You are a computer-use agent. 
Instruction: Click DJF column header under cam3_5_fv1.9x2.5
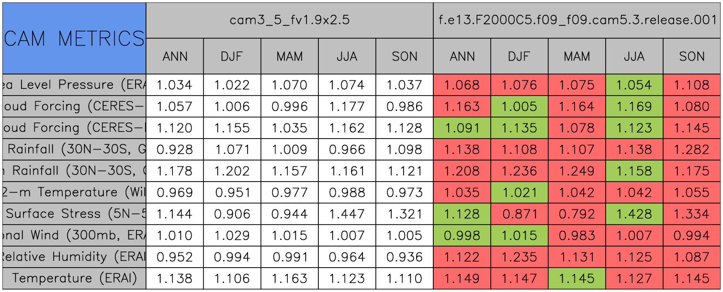(x=232, y=56)
